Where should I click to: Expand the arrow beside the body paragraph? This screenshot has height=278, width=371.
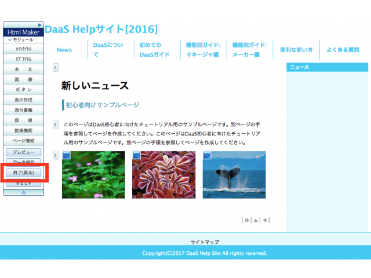(55, 125)
